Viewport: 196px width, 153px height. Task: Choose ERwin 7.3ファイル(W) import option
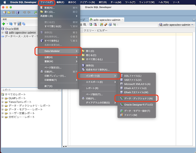(137, 92)
